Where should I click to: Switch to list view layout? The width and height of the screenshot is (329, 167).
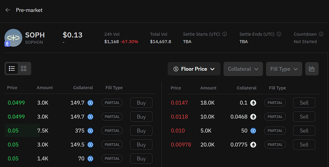(12, 68)
